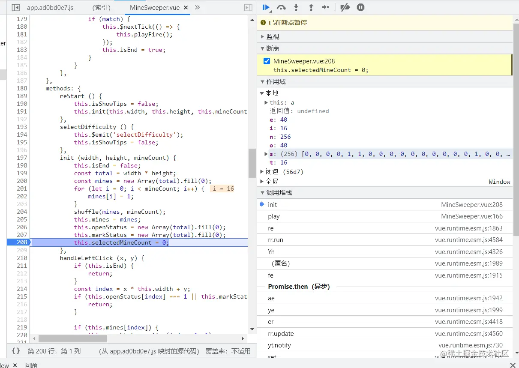This screenshot has width=519, height=368.
Task: Show more source tabs
Action: pyautogui.click(x=197, y=8)
